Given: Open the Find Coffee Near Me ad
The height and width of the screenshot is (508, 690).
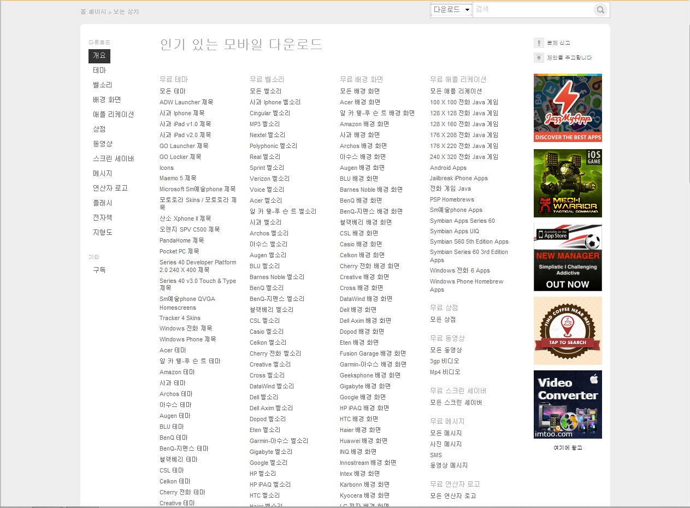Looking at the screenshot, I should [568, 330].
